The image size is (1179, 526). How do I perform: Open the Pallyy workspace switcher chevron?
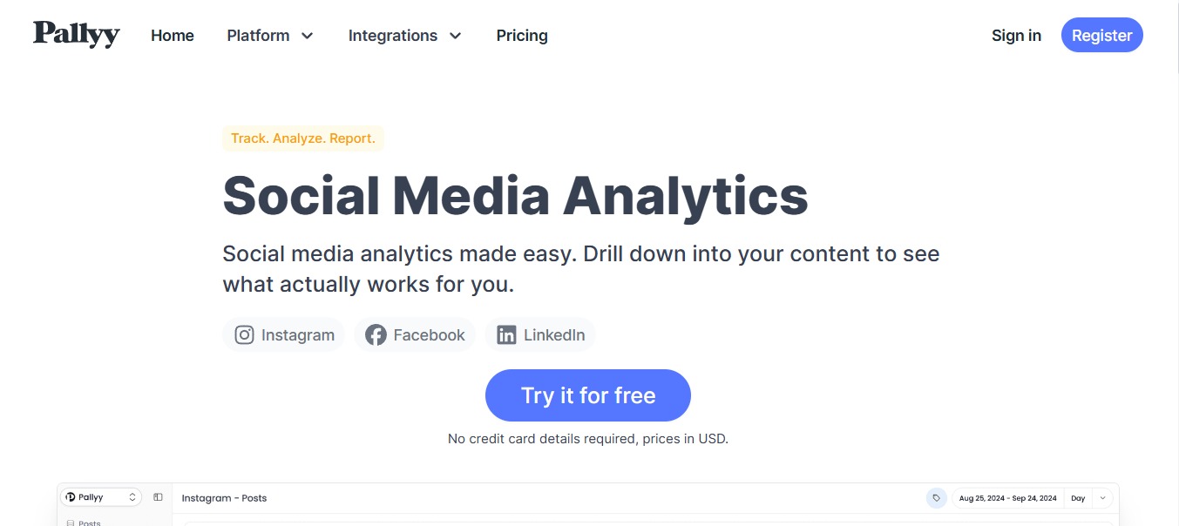(x=132, y=497)
